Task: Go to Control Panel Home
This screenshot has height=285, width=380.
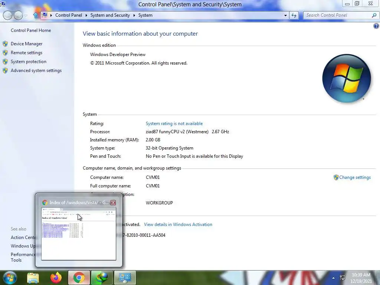Action: pyautogui.click(x=31, y=30)
